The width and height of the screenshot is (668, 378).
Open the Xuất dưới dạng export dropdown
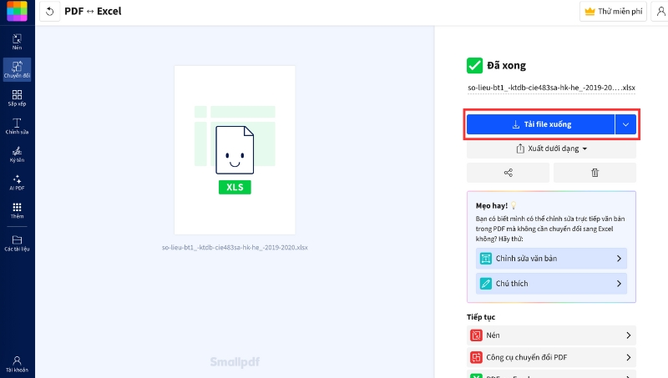[551, 149]
